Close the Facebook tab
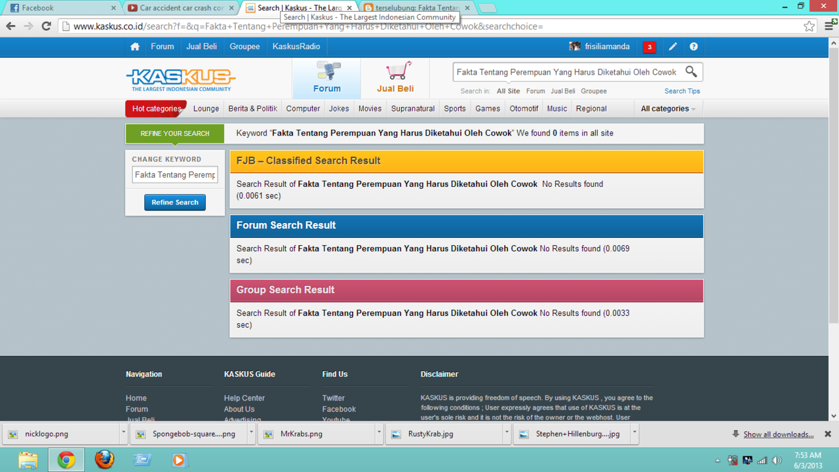Viewport: 839px width, 472px height. tap(113, 8)
